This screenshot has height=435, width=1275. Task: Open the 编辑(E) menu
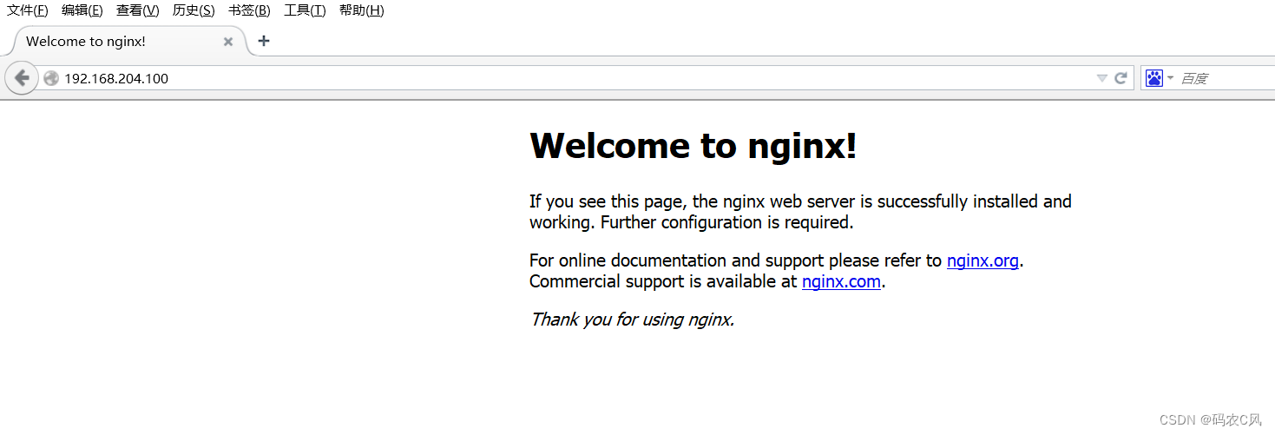click(82, 10)
